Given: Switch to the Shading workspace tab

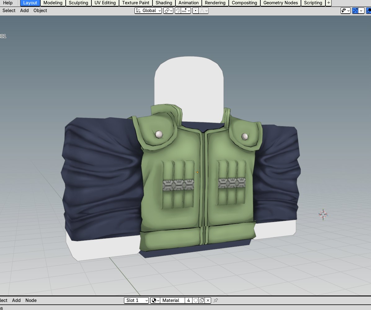Looking at the screenshot, I should pos(164,3).
